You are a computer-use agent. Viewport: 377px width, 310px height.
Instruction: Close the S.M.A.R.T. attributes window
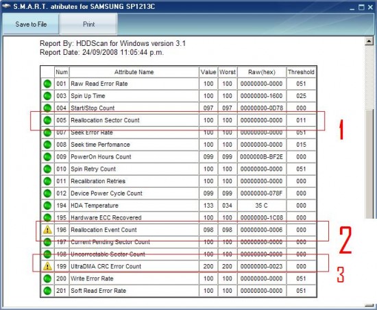370,8
